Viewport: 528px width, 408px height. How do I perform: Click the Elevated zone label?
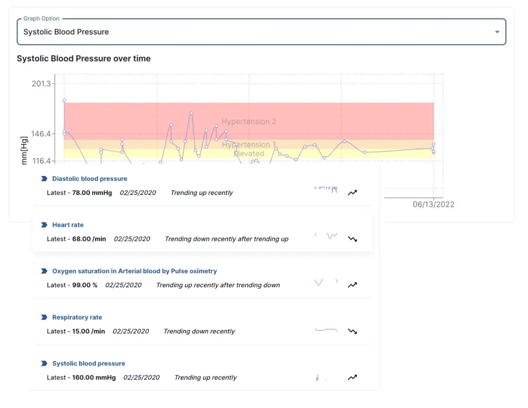pos(249,153)
